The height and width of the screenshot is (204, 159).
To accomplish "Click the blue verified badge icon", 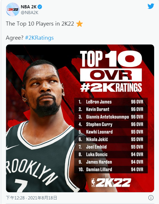I will 40,7.
